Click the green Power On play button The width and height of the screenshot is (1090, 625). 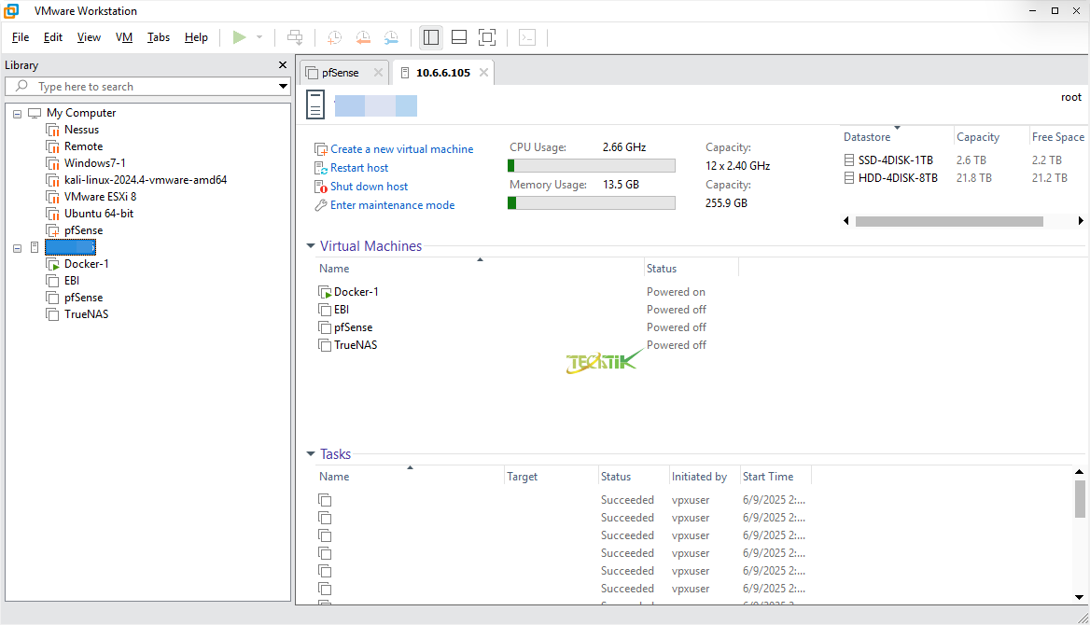239,37
